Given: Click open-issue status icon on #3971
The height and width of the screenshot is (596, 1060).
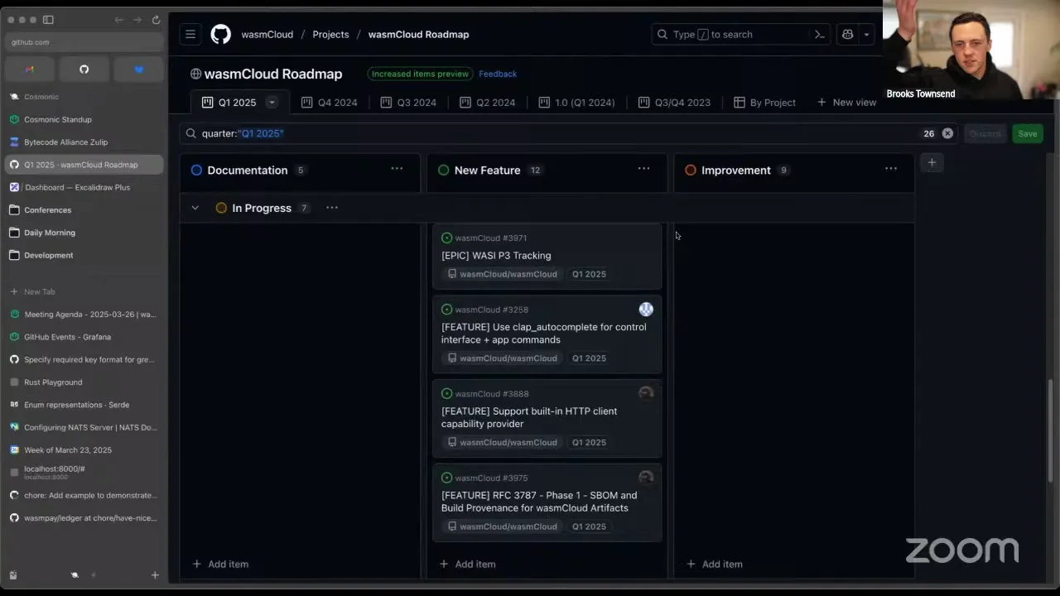Looking at the screenshot, I should pos(447,238).
